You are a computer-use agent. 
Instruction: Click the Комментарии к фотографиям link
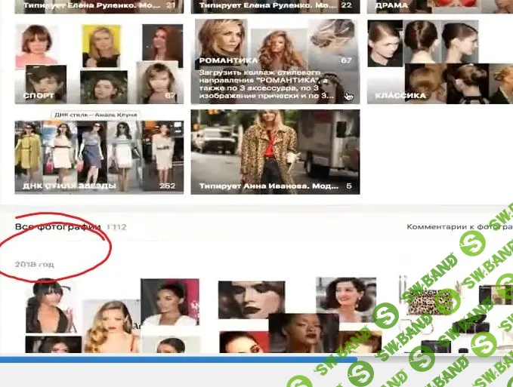[459, 226]
